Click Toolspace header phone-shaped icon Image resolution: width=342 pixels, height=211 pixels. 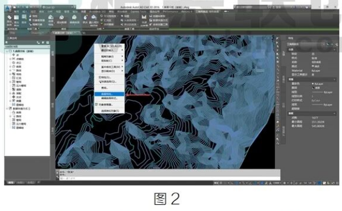pos(39,43)
